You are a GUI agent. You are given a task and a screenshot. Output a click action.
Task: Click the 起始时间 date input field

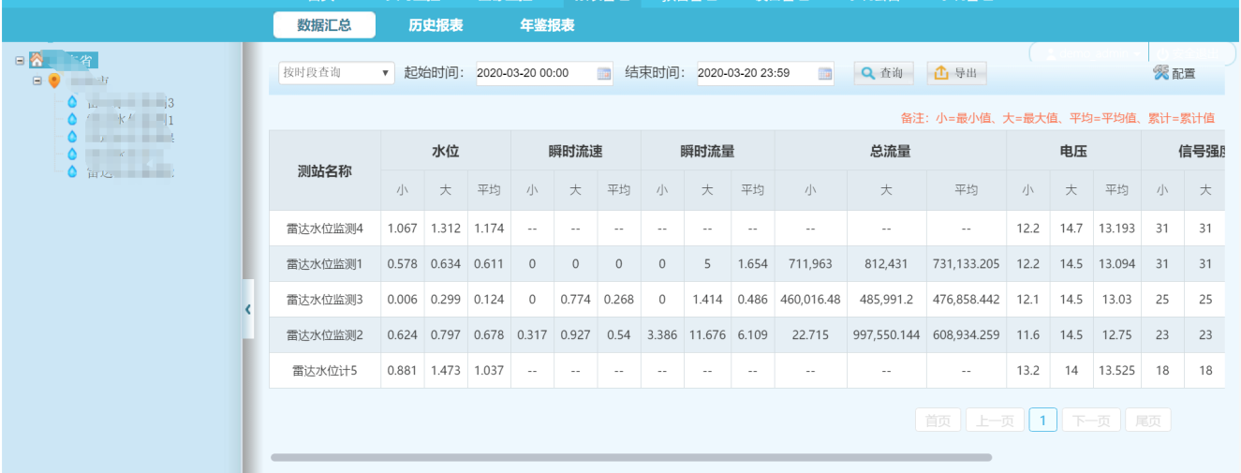(534, 73)
